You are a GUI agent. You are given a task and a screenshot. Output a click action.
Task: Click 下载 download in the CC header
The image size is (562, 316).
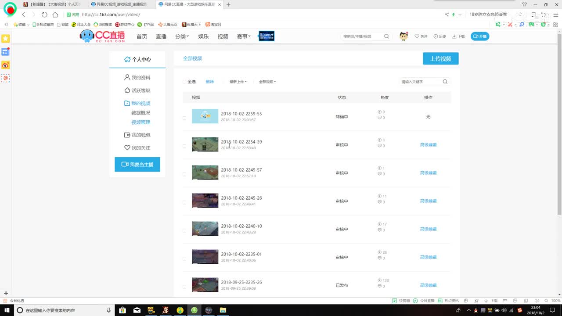tap(458, 36)
